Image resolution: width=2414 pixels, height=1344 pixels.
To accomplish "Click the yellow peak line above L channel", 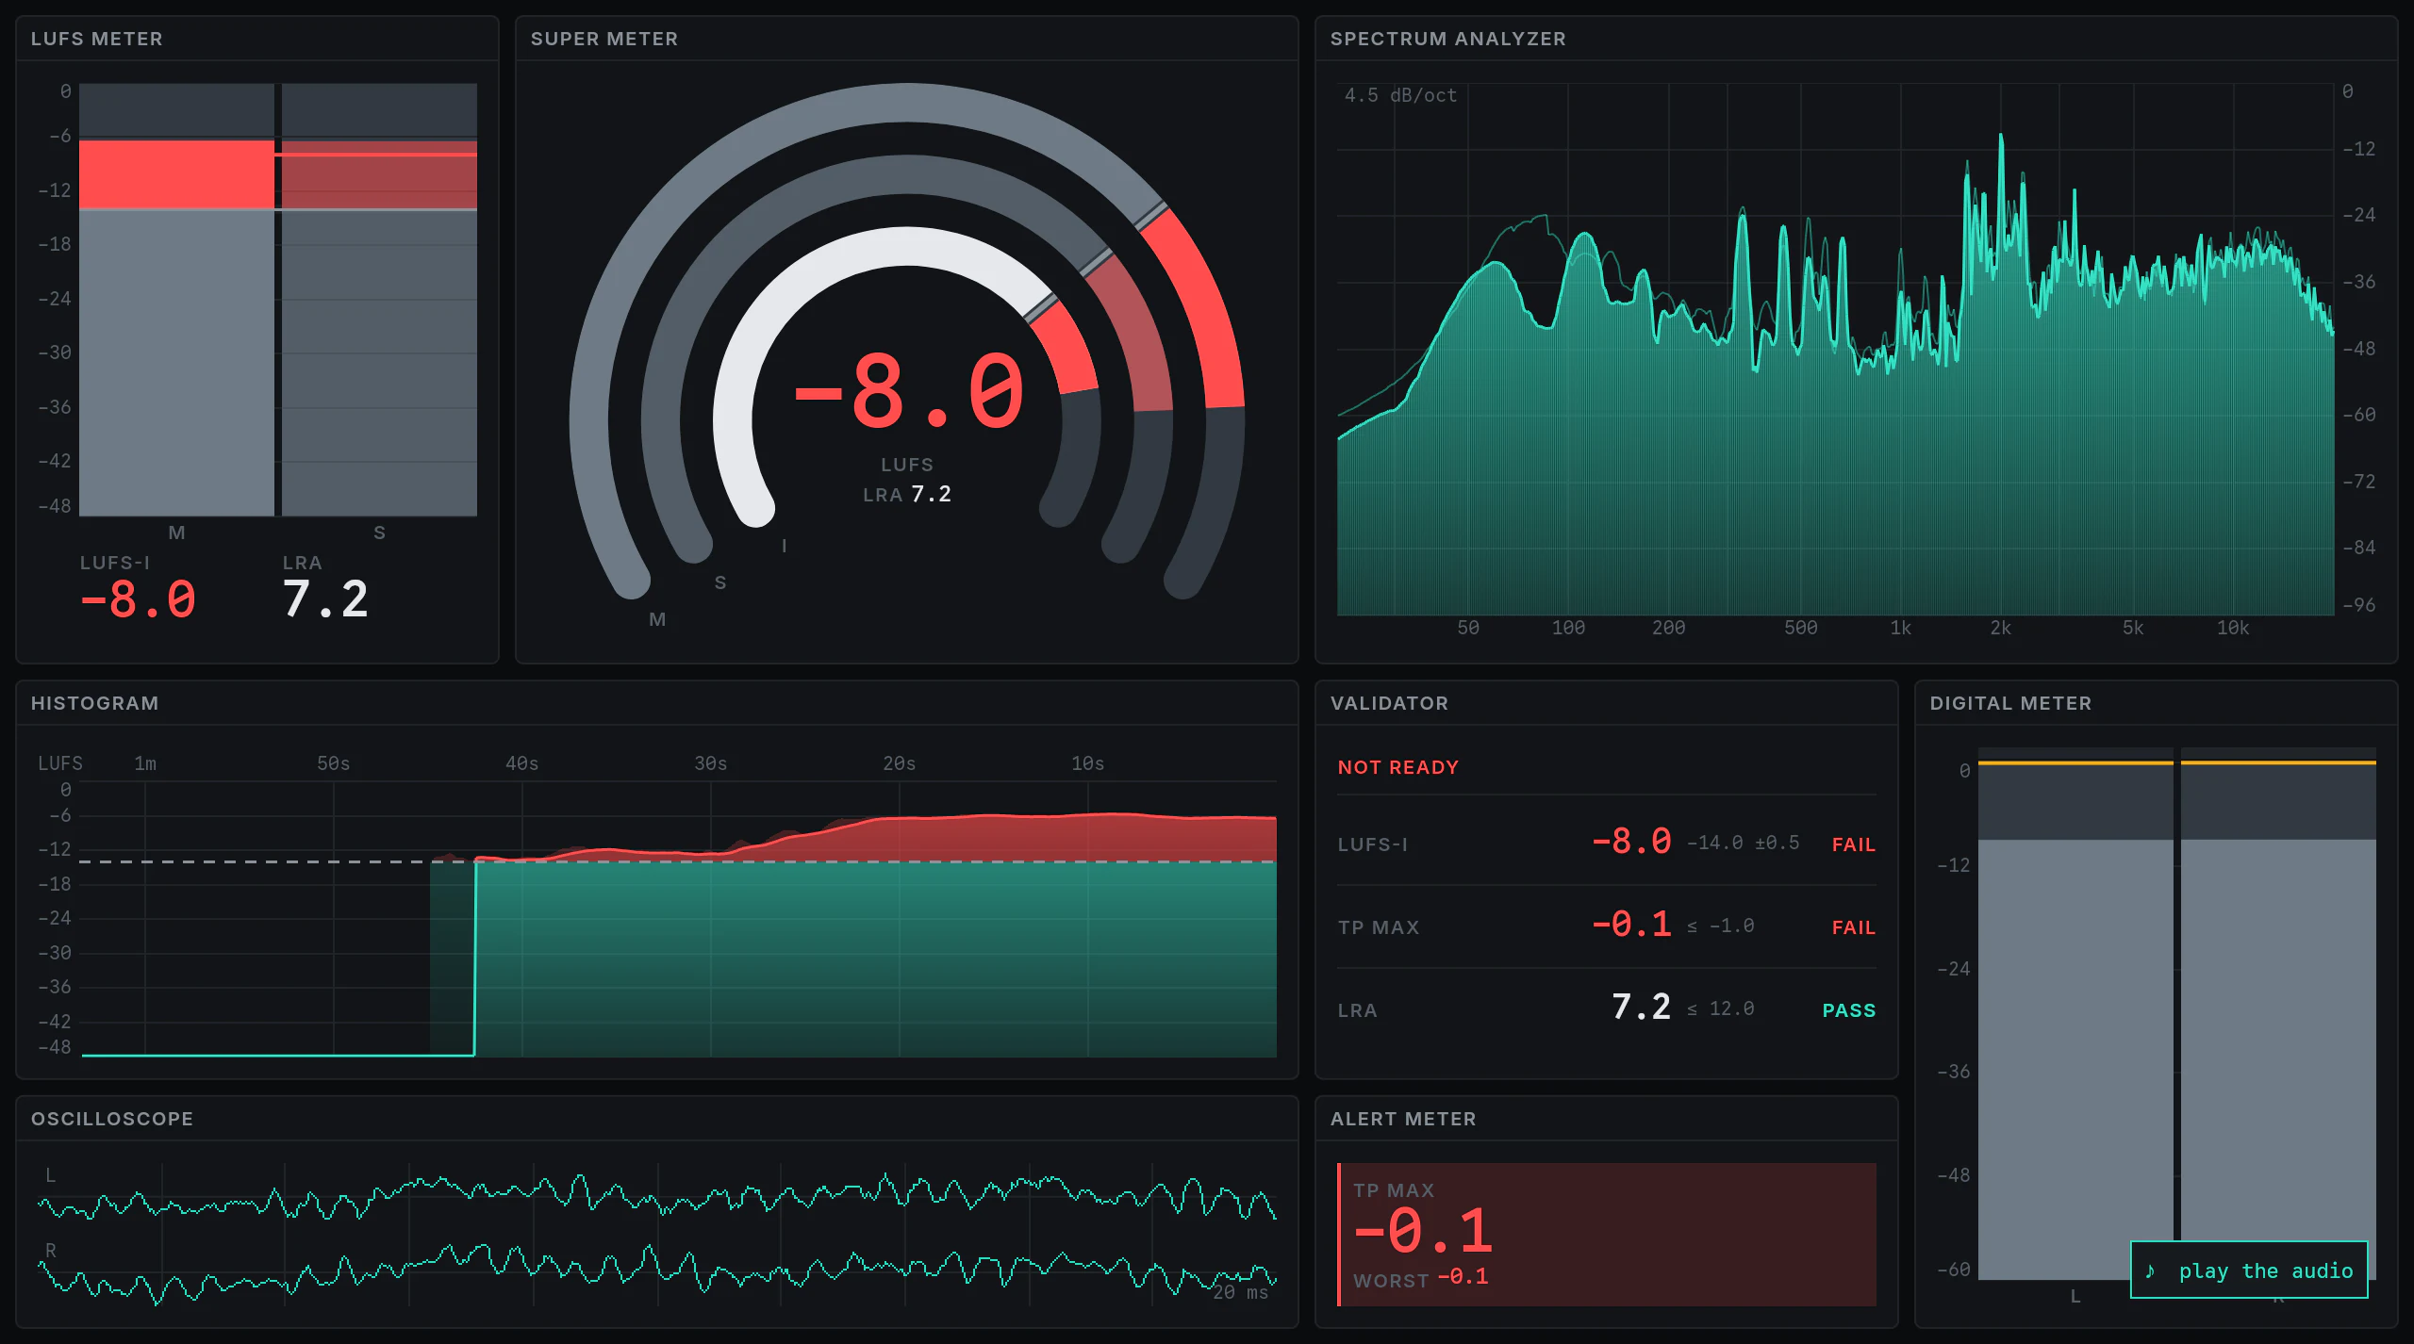I will pyautogui.click(x=2075, y=762).
